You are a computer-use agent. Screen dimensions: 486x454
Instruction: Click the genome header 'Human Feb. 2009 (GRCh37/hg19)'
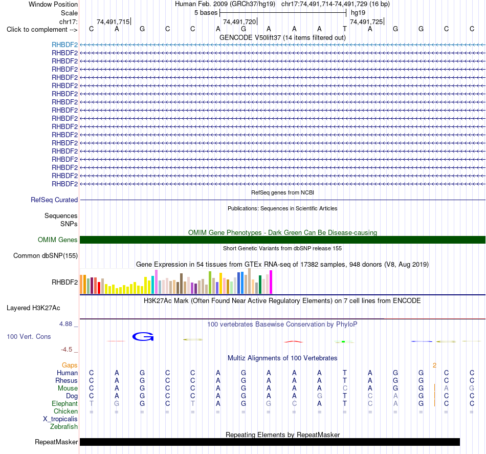(225, 4)
